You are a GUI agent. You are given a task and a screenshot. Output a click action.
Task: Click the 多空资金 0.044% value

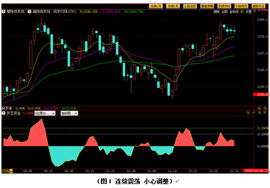coord(28,113)
